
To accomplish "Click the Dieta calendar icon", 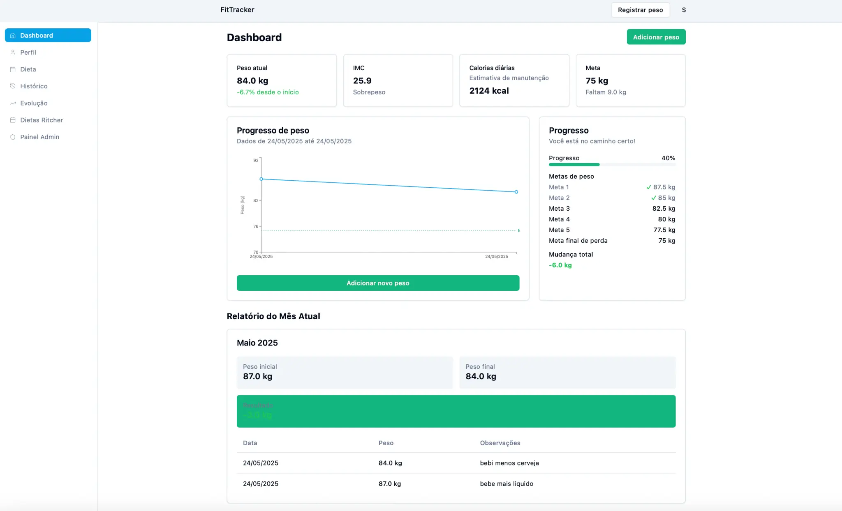I will [x=13, y=69].
